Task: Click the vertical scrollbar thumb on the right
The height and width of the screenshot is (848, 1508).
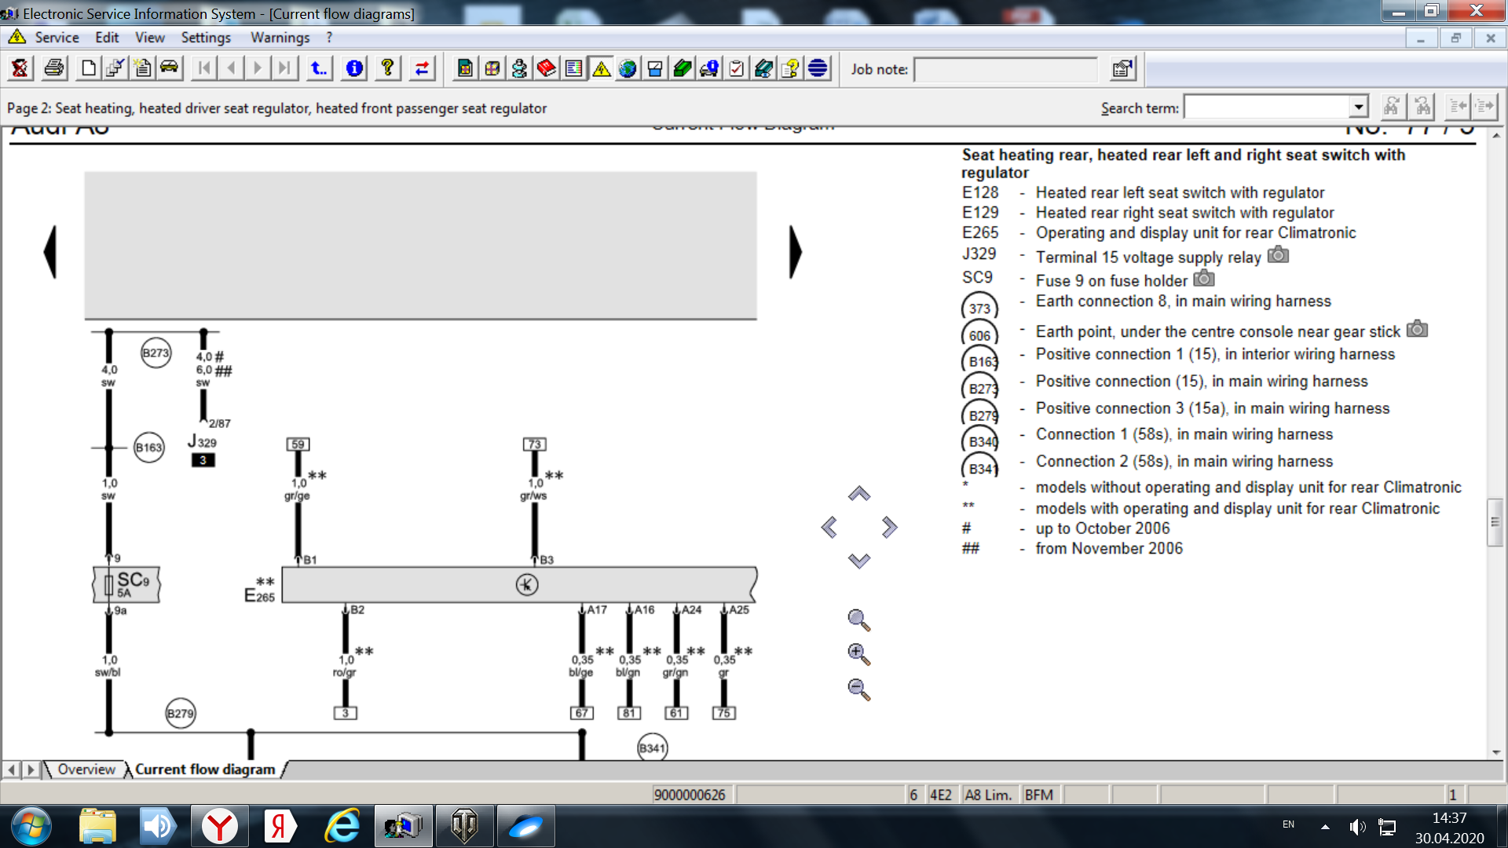Action: coord(1495,522)
